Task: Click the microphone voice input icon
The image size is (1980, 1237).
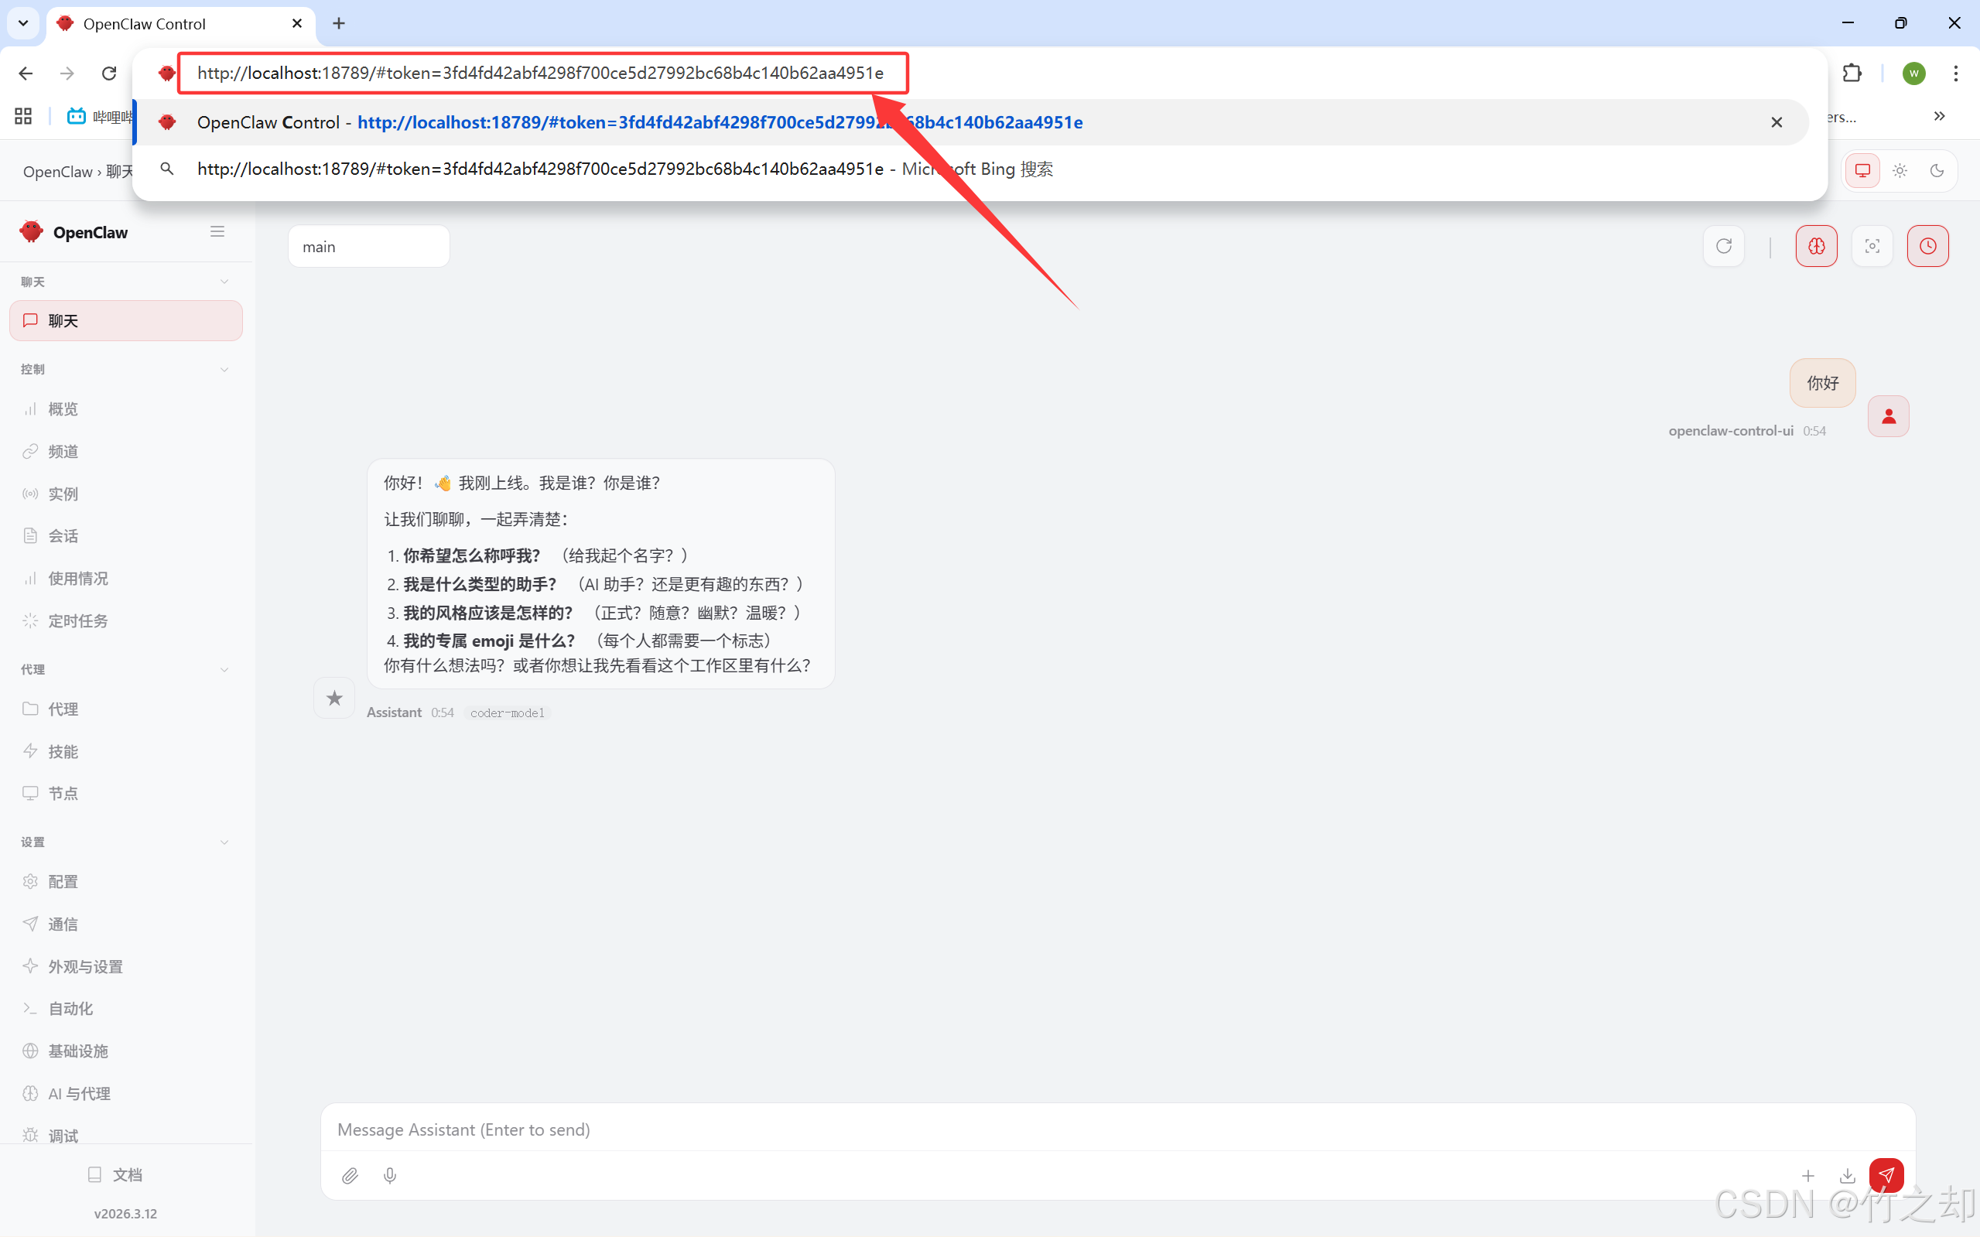Action: pyautogui.click(x=390, y=1176)
